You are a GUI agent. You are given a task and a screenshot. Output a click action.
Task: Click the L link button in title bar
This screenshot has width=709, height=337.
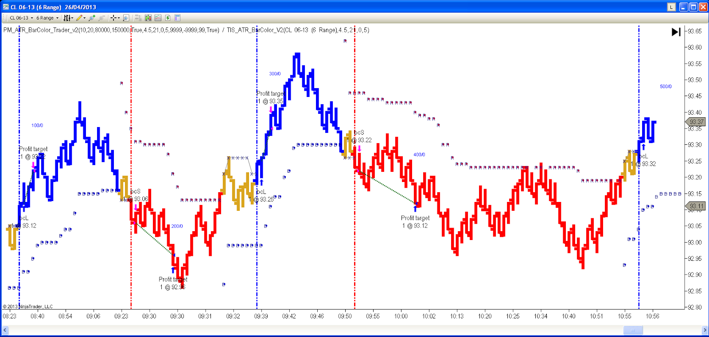click(672, 7)
